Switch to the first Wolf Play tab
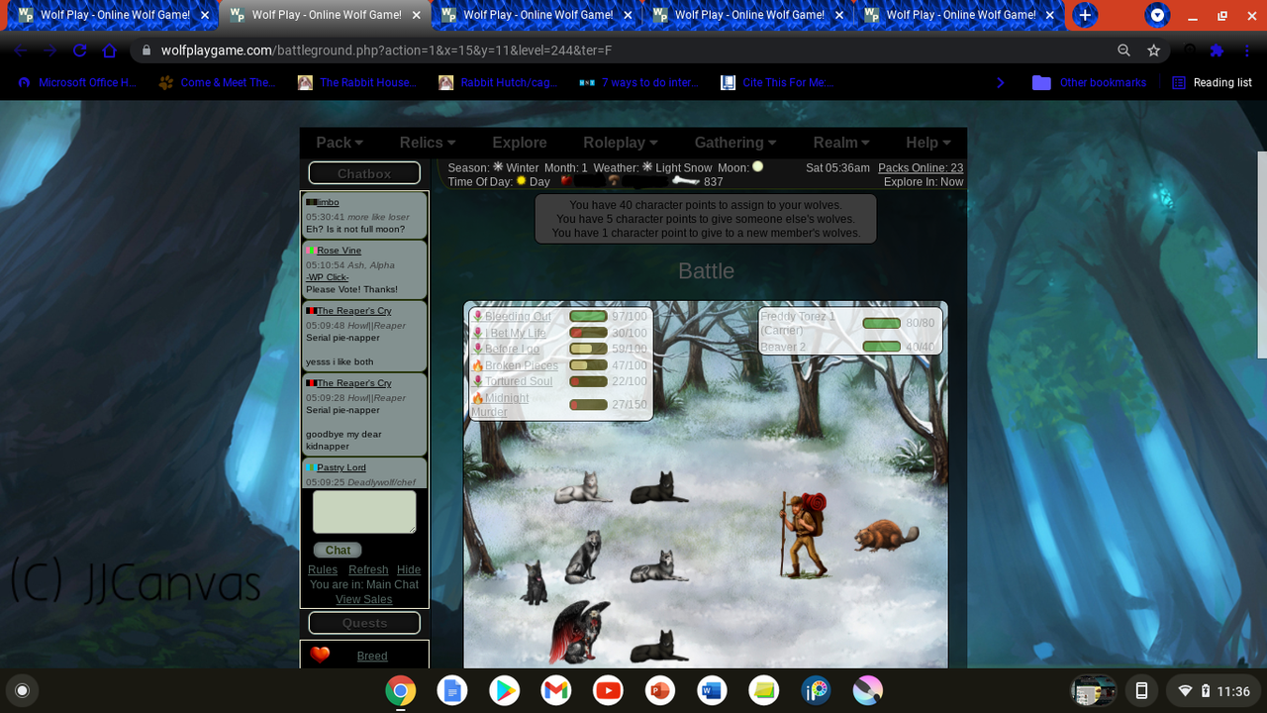The width and height of the screenshot is (1267, 713). (114, 15)
